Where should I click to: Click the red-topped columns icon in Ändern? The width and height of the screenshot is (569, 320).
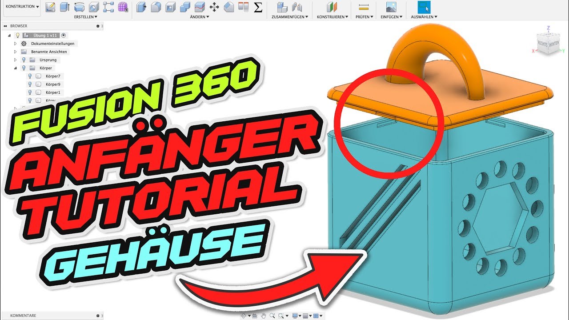click(243, 7)
